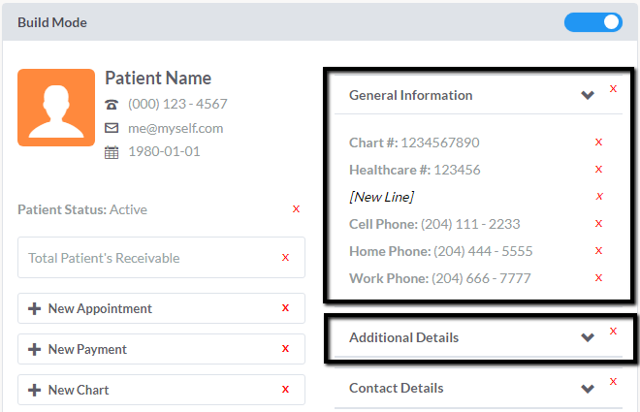The width and height of the screenshot is (640, 412).
Task: Remove the [New Line] entry
Action: [599, 196]
